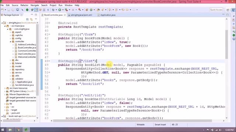This screenshot has width=236, height=132.
Task: Click the New Java Package icon in toolbar
Action: tap(87, 10)
